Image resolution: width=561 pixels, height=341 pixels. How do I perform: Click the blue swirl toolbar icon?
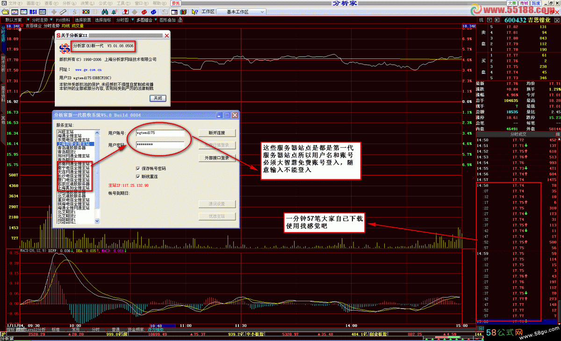pos(153,11)
